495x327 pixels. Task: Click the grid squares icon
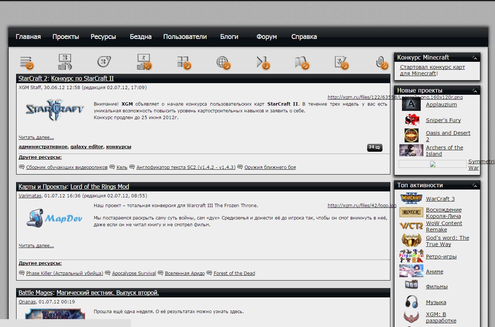tap(184, 63)
